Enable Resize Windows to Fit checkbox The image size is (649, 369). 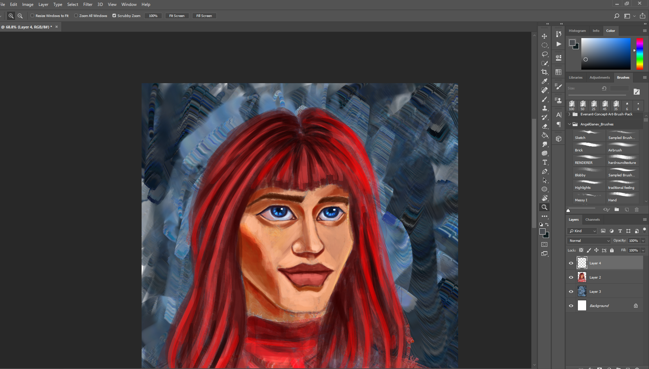32,16
